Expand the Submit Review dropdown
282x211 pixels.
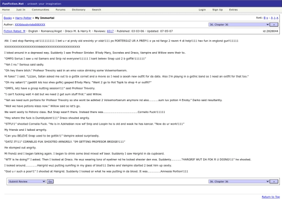[27, 182]
